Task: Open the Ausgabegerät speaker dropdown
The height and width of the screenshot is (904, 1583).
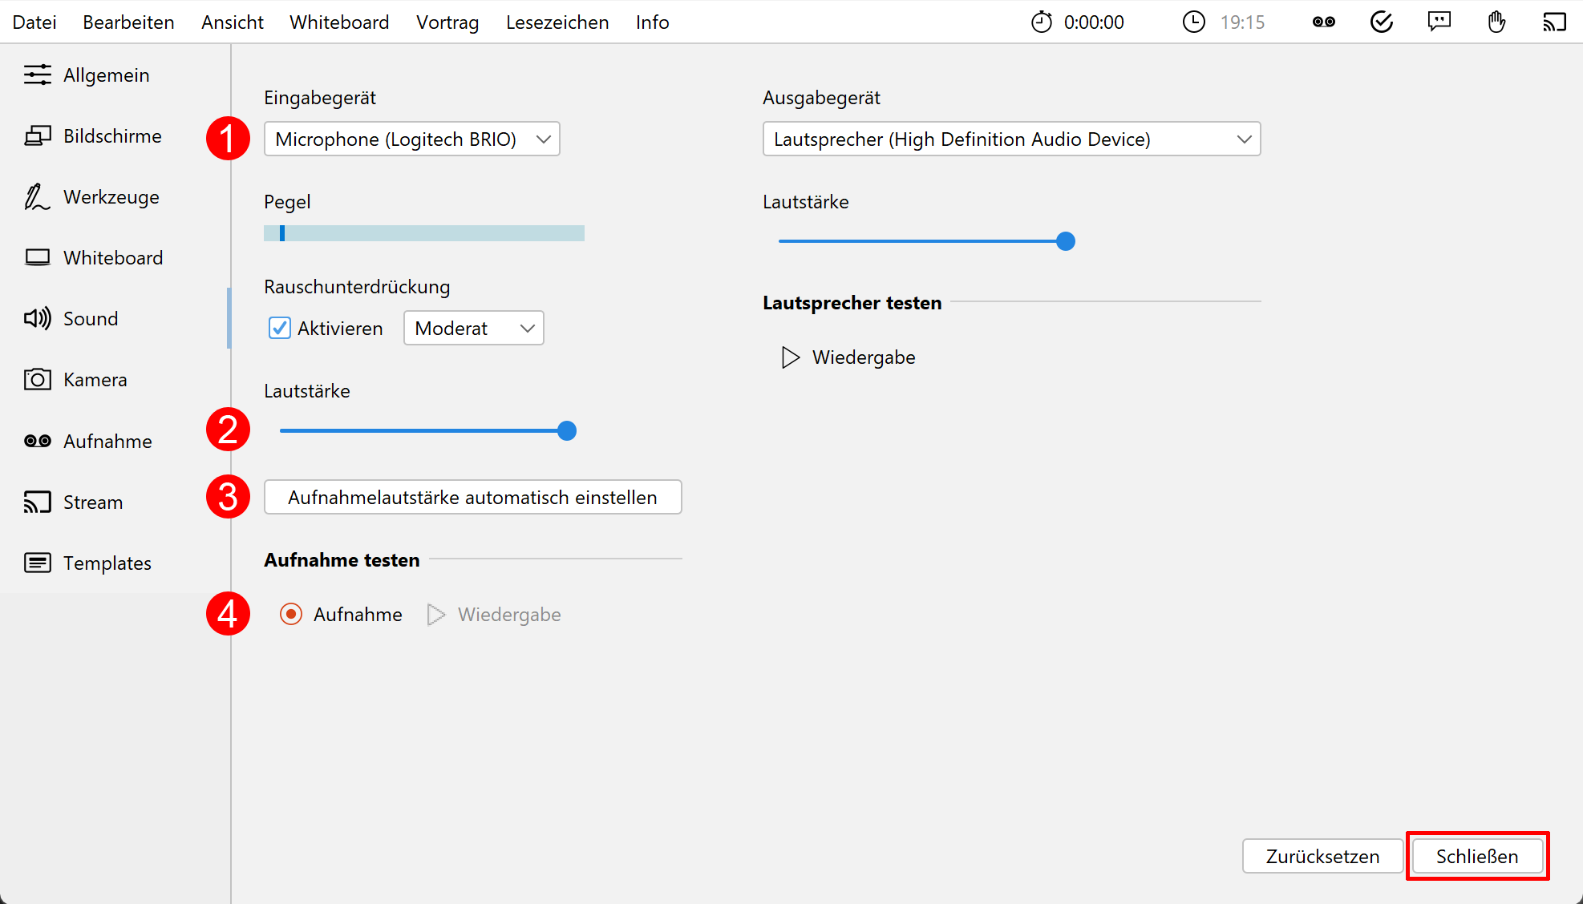Action: tap(1010, 139)
